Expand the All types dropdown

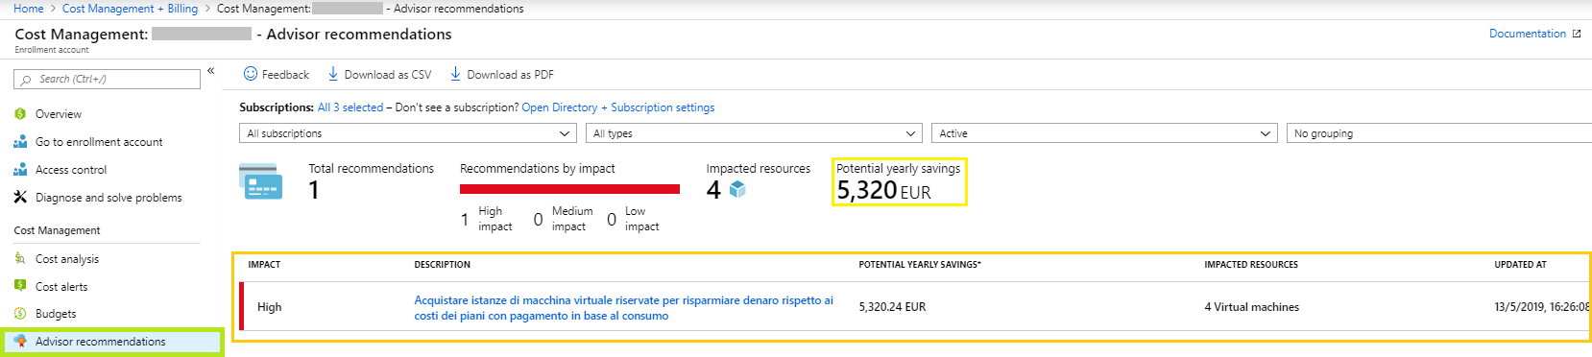[754, 133]
